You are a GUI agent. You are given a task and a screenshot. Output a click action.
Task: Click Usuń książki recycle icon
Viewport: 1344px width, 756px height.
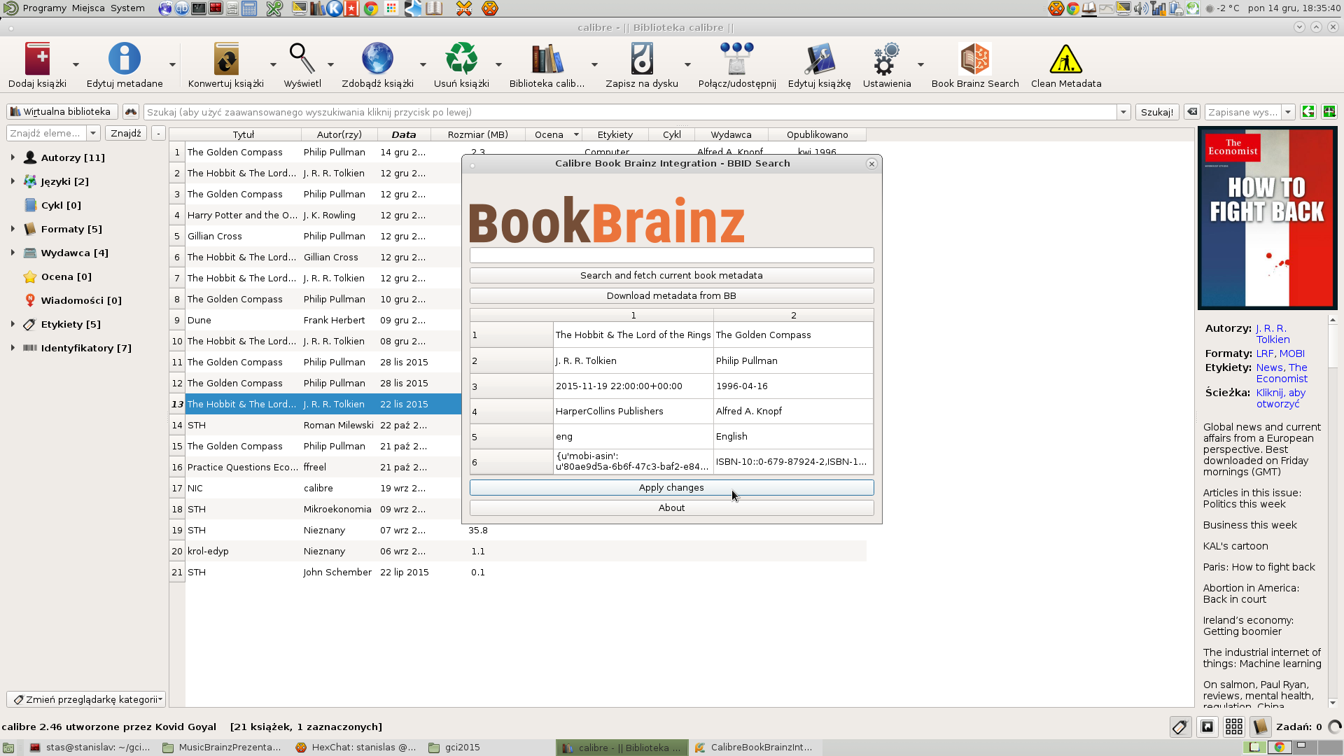click(461, 59)
